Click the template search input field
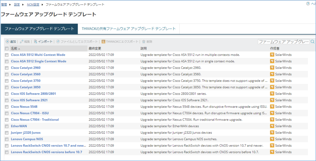This screenshot has height=161, width=316. click(x=284, y=42)
